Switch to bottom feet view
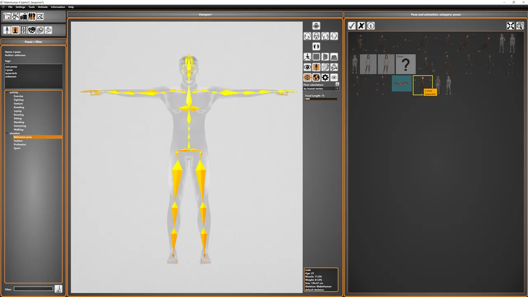 click(x=316, y=47)
